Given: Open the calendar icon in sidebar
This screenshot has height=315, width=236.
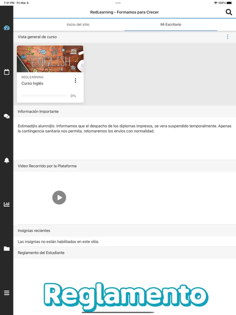Looking at the screenshot, I should [x=7, y=72].
